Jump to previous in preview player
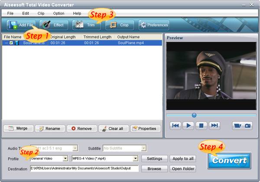This screenshot has height=182, width=260. 175,126
